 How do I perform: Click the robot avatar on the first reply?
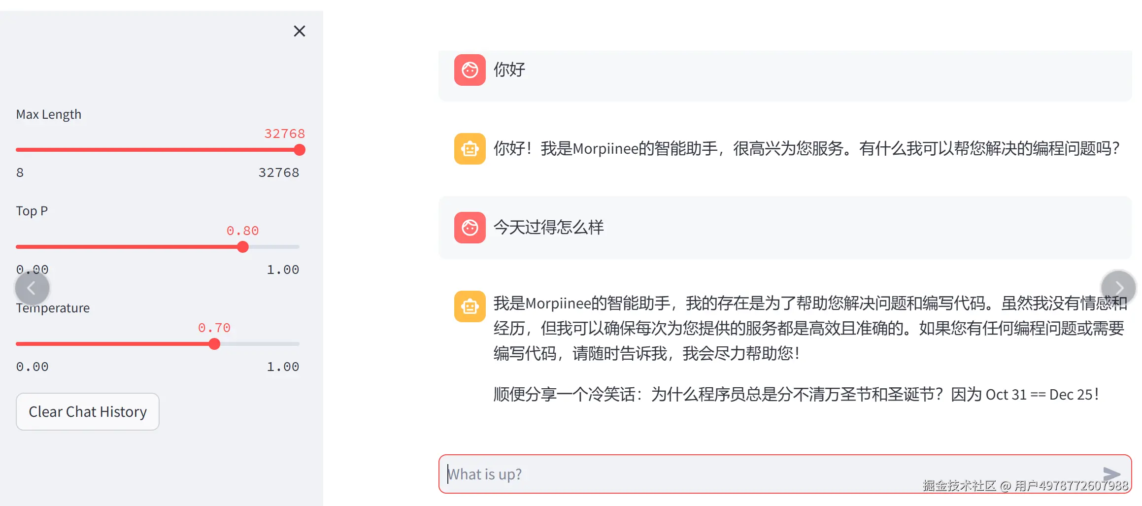pos(470,148)
